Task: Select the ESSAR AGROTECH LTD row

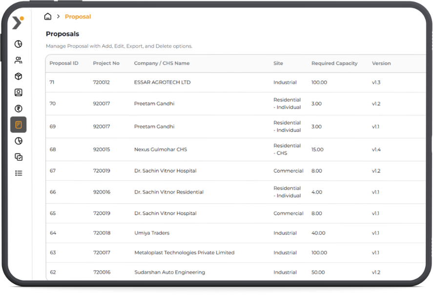Action: coord(162,83)
